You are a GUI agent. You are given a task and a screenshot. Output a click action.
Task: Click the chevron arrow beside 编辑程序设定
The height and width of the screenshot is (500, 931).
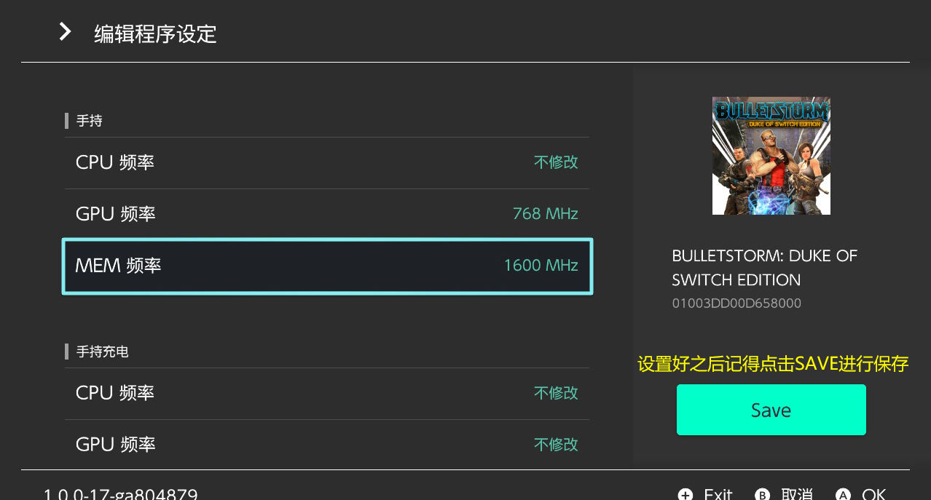pyautogui.click(x=65, y=31)
